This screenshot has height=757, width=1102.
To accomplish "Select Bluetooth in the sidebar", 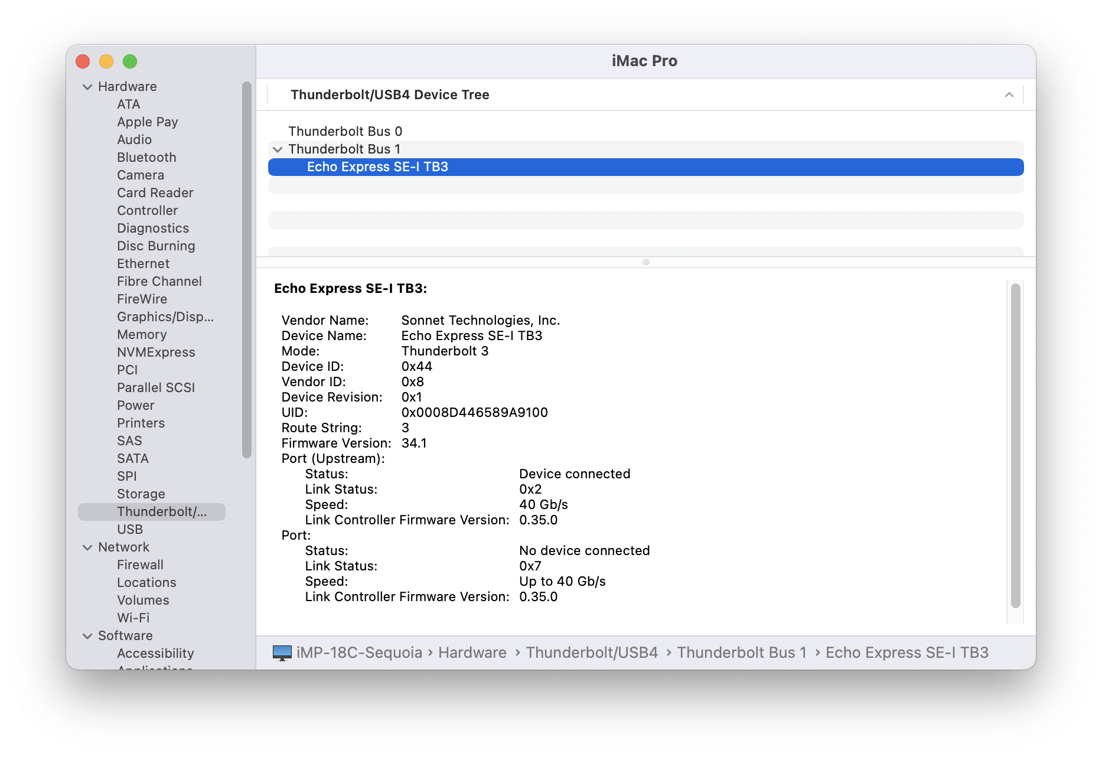I will click(x=146, y=158).
